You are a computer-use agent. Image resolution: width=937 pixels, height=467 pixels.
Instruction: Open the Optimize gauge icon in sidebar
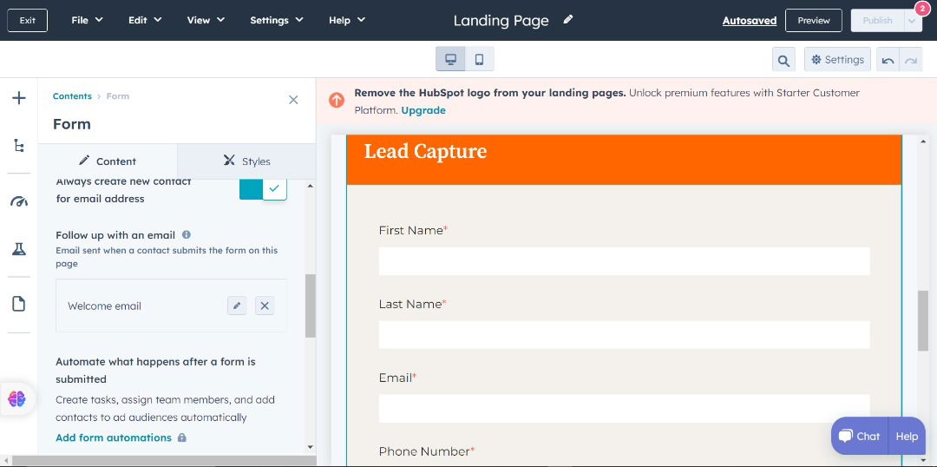[18, 201]
